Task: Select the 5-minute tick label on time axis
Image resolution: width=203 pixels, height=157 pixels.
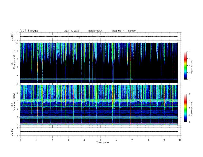Action: 100,140
